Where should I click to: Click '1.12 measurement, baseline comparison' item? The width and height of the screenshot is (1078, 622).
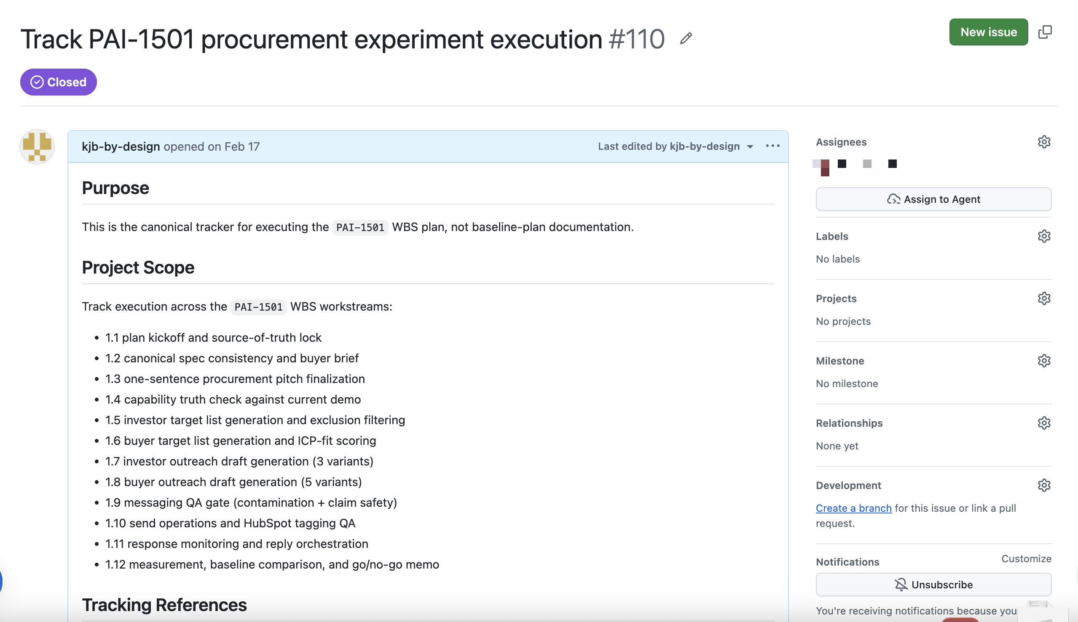[272, 565]
